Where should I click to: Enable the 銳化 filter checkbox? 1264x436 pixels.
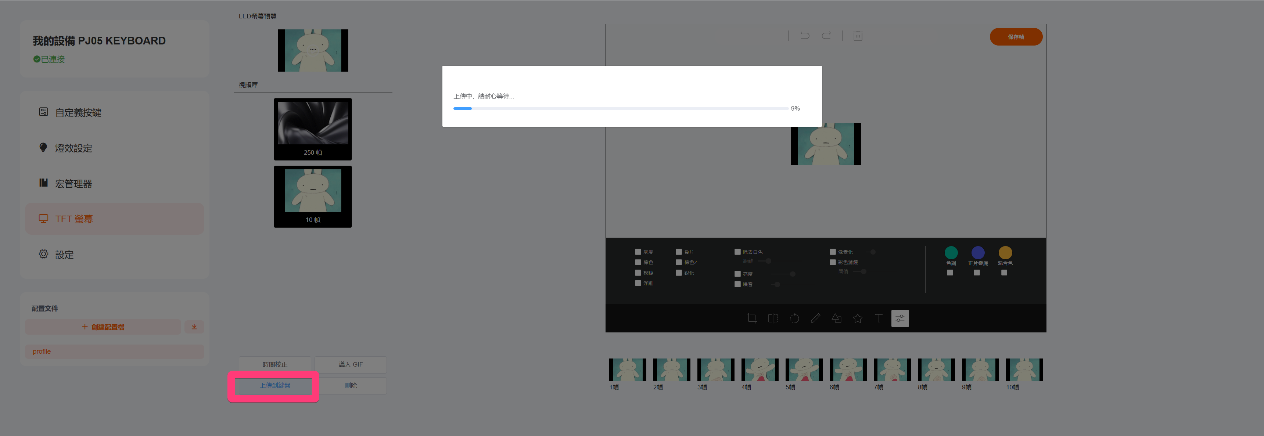pos(679,273)
